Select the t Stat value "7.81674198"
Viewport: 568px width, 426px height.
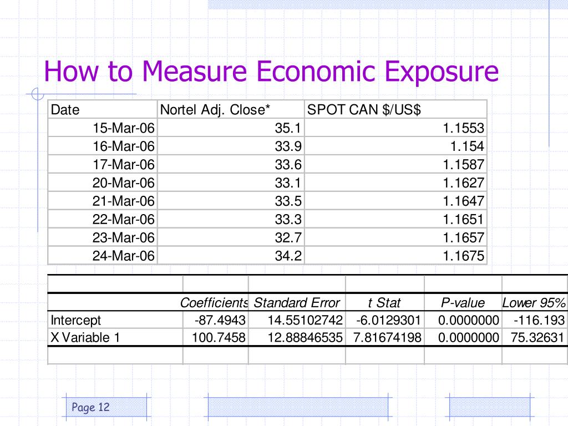pyautogui.click(x=385, y=337)
